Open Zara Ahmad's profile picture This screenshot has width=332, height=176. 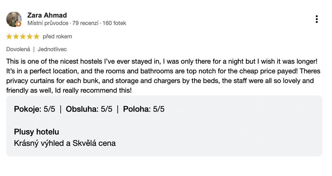click(14, 19)
